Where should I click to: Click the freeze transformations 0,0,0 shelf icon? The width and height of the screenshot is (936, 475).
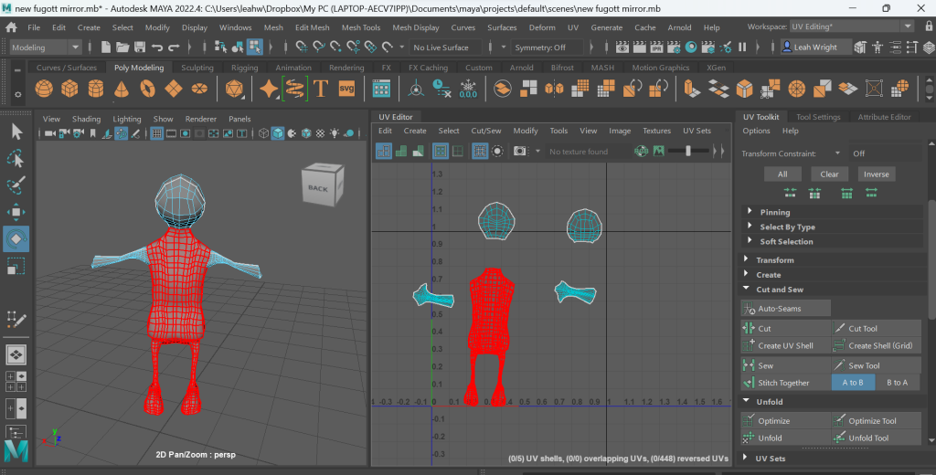tap(468, 89)
